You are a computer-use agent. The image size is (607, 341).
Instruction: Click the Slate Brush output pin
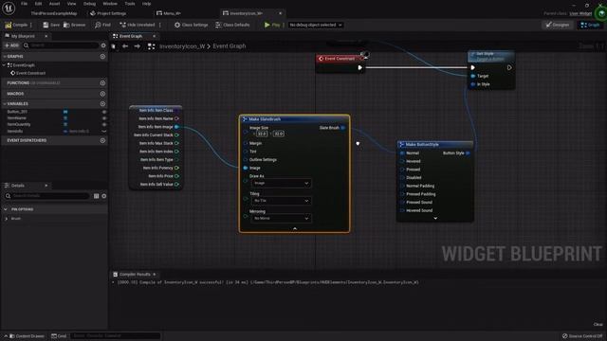342,128
